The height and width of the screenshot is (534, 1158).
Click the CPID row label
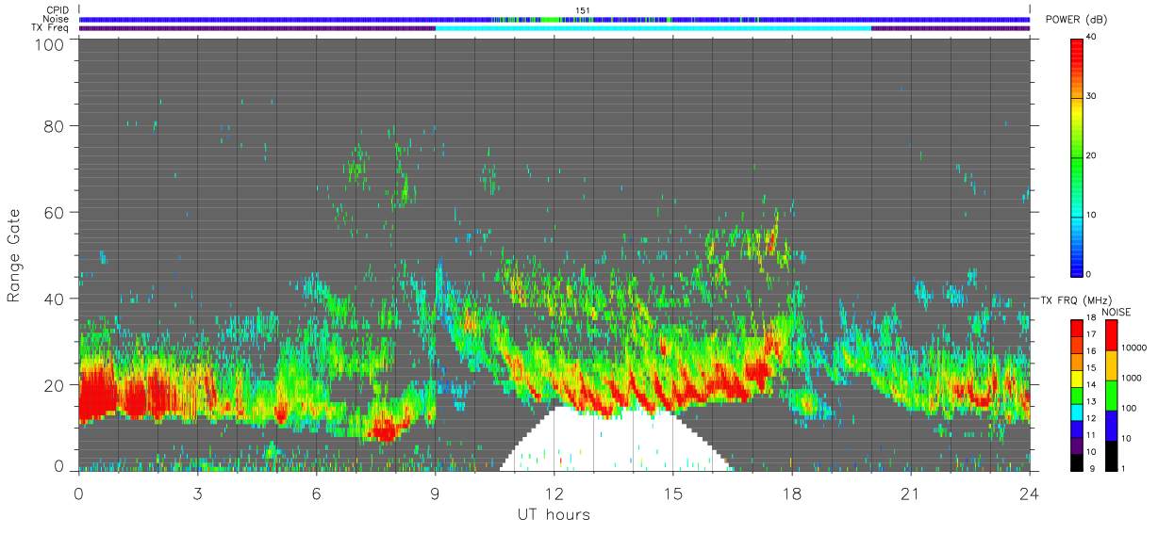click(58, 10)
